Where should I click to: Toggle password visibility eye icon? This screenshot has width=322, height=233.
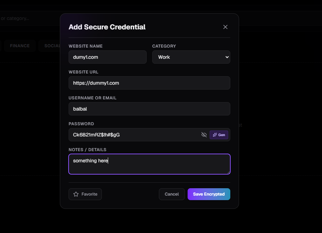pyautogui.click(x=204, y=135)
